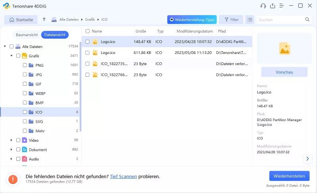Click the file icon of 611.86 KB Logo.ico
317x193 pixels.
click(95, 53)
